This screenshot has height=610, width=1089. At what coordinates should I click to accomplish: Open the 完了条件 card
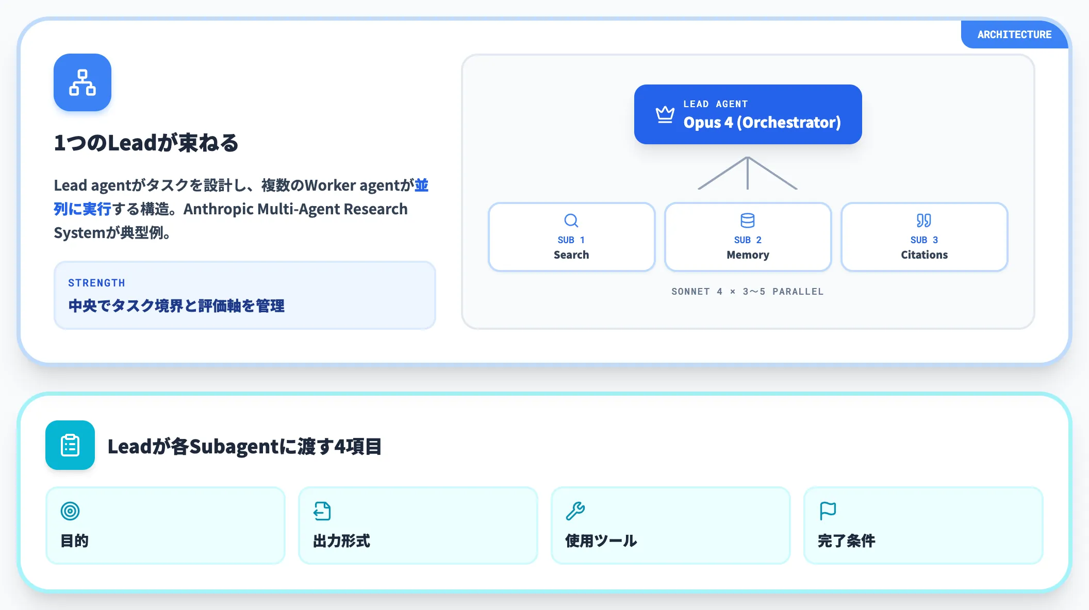click(x=923, y=526)
